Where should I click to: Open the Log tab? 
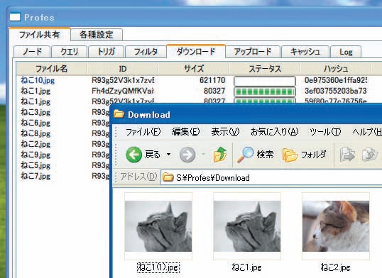346,52
